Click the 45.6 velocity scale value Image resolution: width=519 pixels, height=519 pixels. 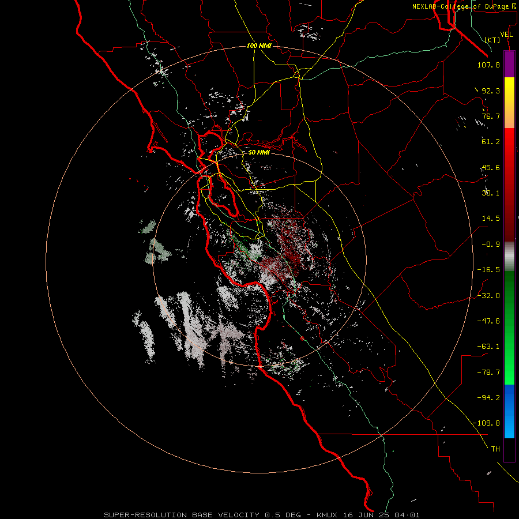tap(491, 167)
